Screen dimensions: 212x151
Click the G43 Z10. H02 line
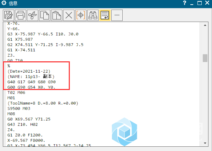point(23,124)
